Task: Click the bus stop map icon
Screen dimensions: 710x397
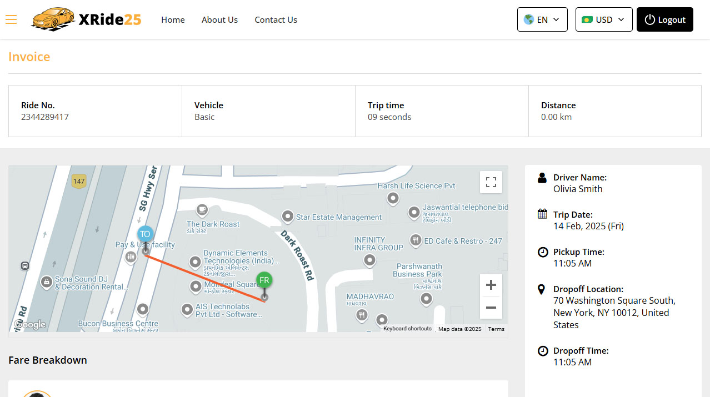Action: 25,266
